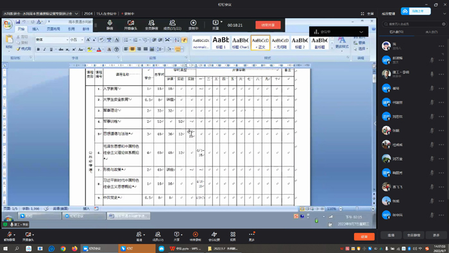
Task: Open the members list icon in the bottom bar
Action: click(x=158, y=236)
